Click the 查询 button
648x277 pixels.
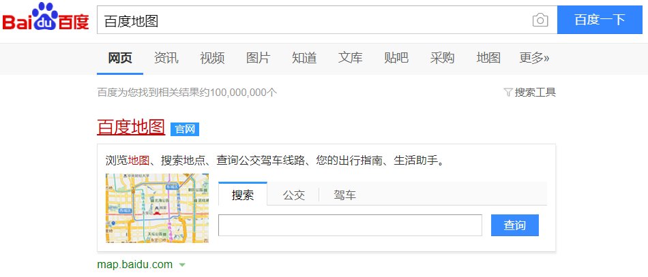(x=515, y=225)
